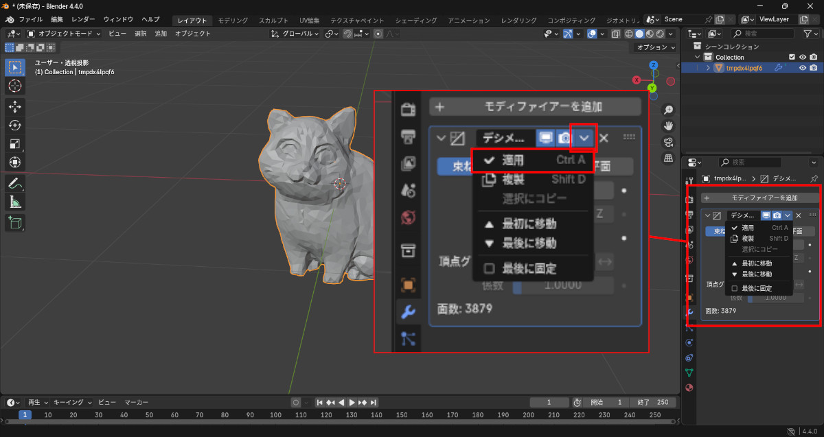Viewport: 824px width, 437px height.
Task: Toggle proportional editing circle icon
Action: [378, 34]
